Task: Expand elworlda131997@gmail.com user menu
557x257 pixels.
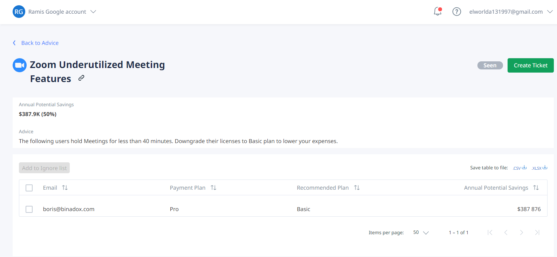Action: click(x=550, y=12)
